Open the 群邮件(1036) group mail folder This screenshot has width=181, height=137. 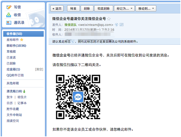pyautogui.click(x=16, y=46)
